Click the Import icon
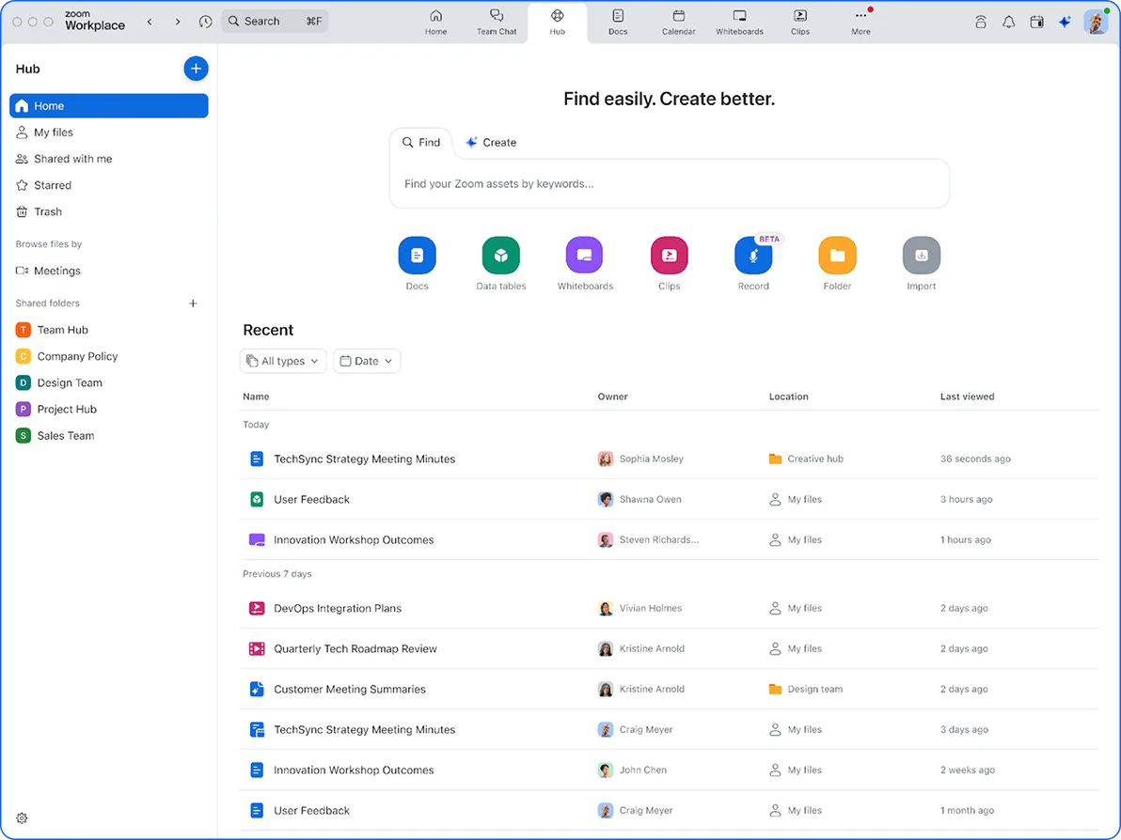The image size is (1121, 840). click(921, 256)
